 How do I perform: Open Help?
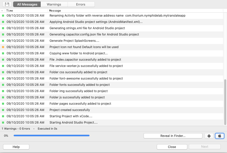click(16, 147)
